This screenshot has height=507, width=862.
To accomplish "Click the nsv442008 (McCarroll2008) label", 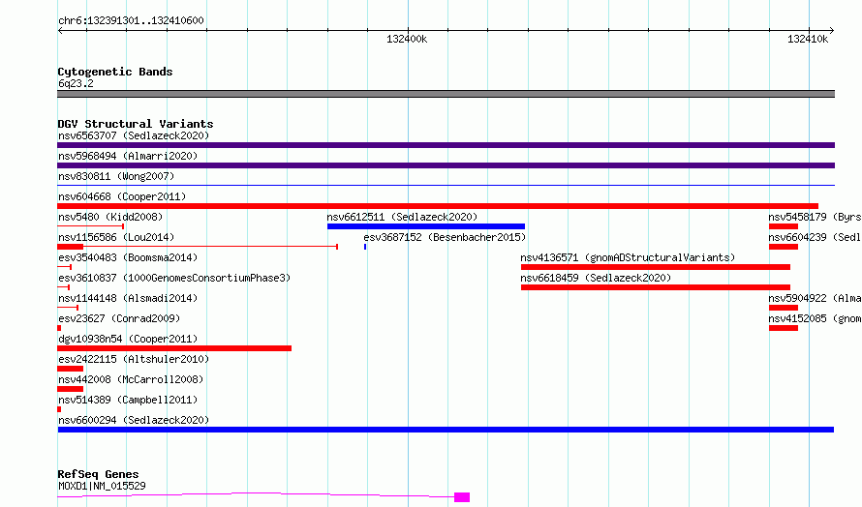I will click(x=131, y=379).
